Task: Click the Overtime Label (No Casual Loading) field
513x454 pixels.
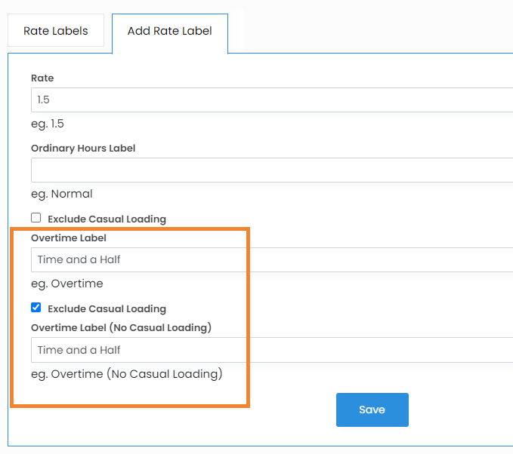Action: (x=272, y=350)
